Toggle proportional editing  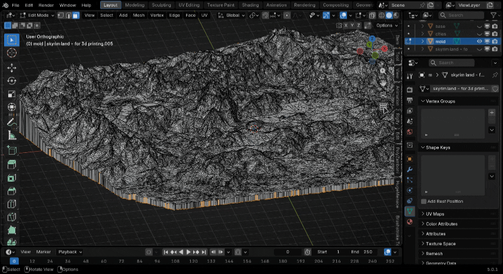[287, 15]
